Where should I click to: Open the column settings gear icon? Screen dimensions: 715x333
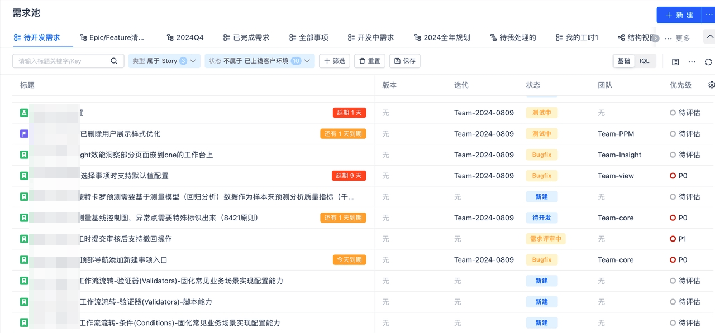[x=711, y=85]
